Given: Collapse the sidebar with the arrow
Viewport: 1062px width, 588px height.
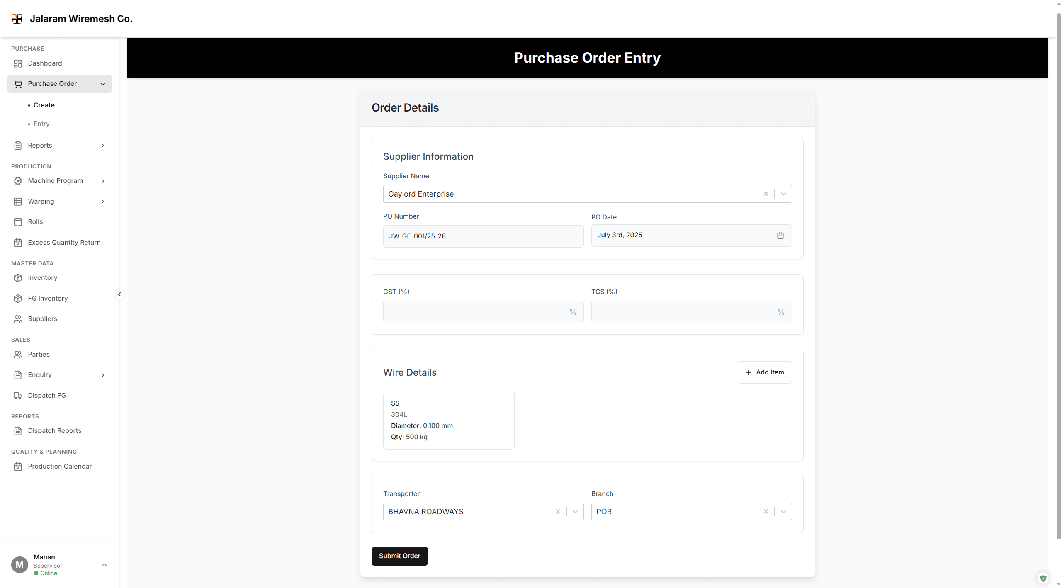Looking at the screenshot, I should tap(119, 294).
